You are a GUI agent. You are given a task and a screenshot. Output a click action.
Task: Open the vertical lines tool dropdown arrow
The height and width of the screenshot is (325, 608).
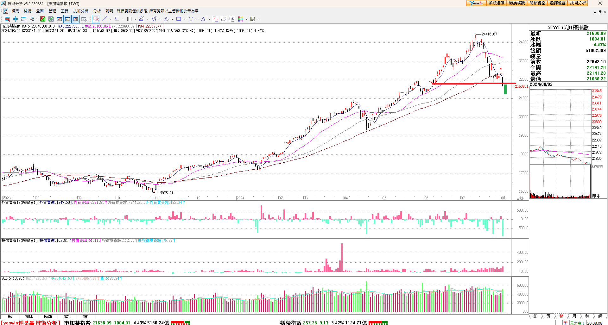135,19
